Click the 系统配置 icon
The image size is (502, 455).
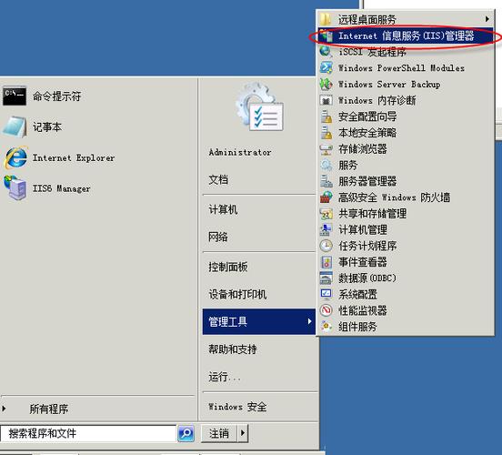tap(326, 294)
